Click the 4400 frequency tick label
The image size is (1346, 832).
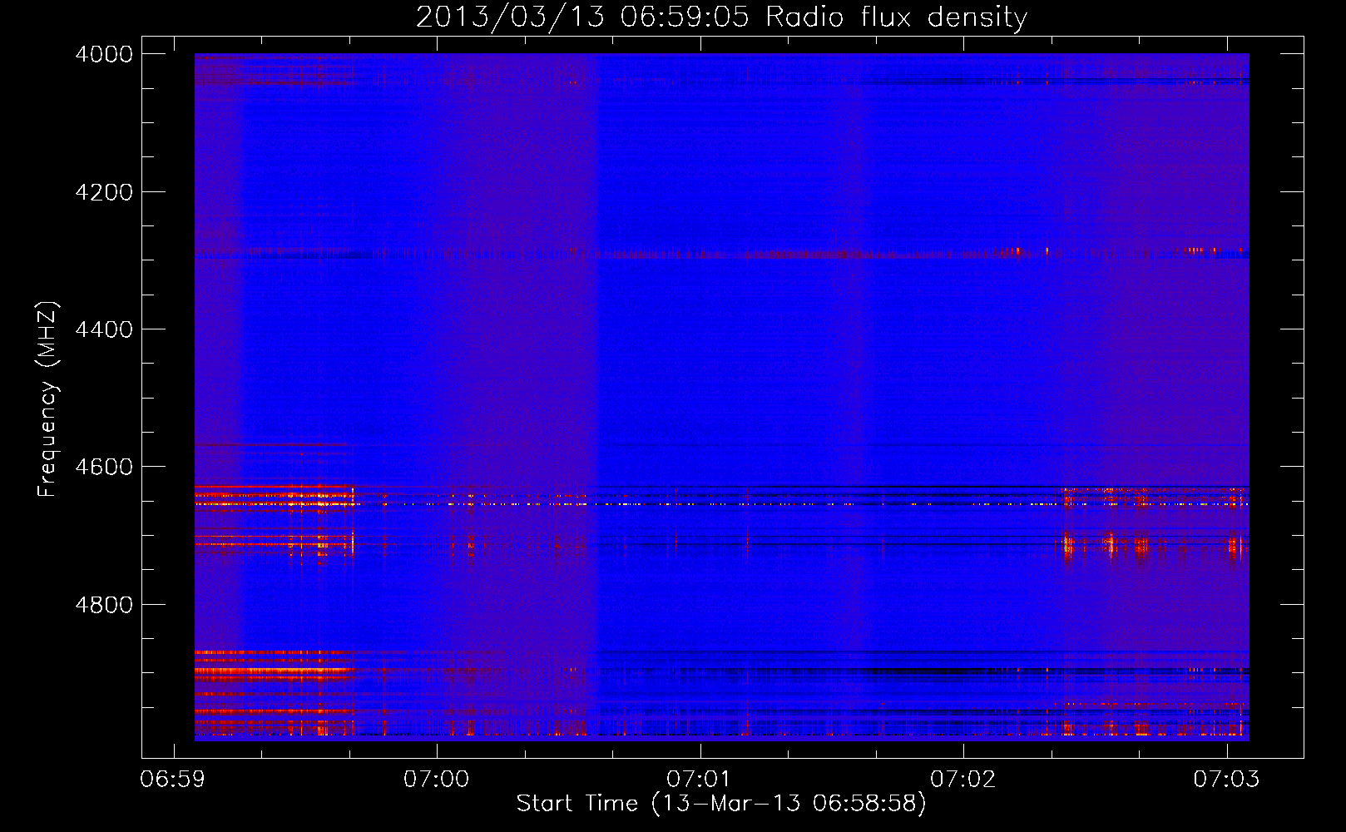tap(104, 329)
